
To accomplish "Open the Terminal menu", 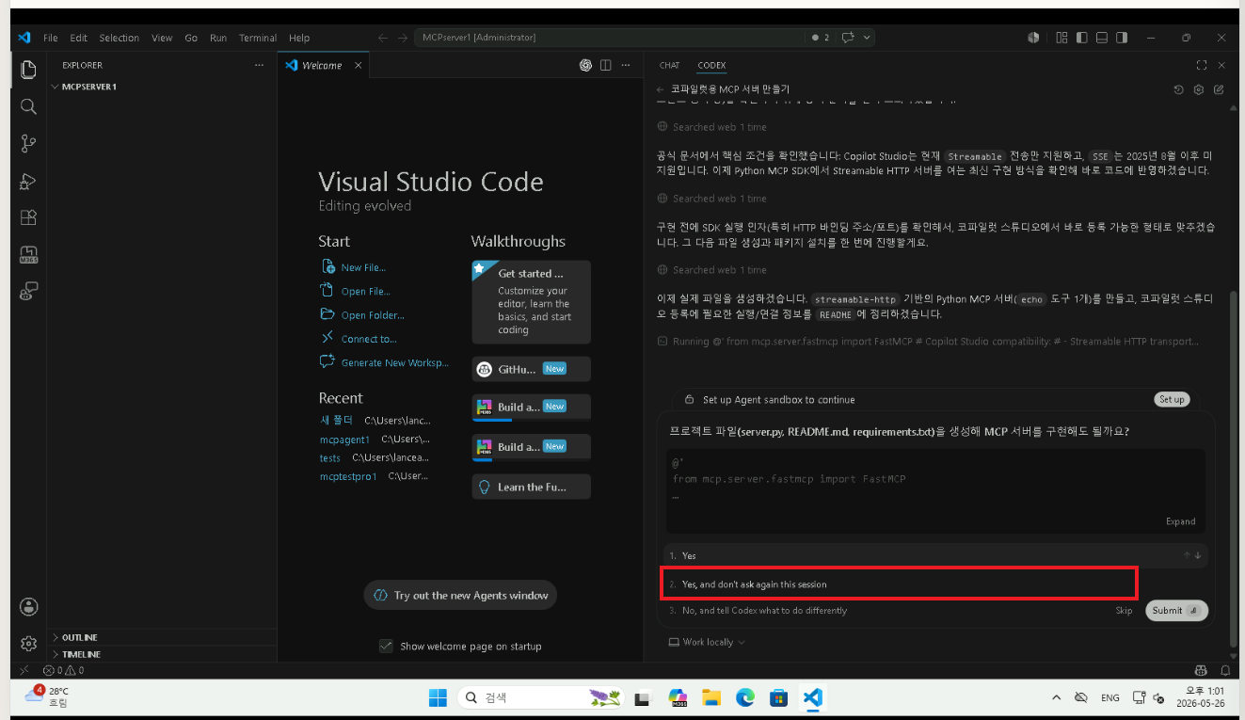I will pos(258,38).
